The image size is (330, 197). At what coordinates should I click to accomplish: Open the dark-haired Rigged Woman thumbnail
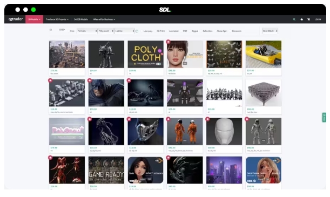pyautogui.click(x=145, y=170)
